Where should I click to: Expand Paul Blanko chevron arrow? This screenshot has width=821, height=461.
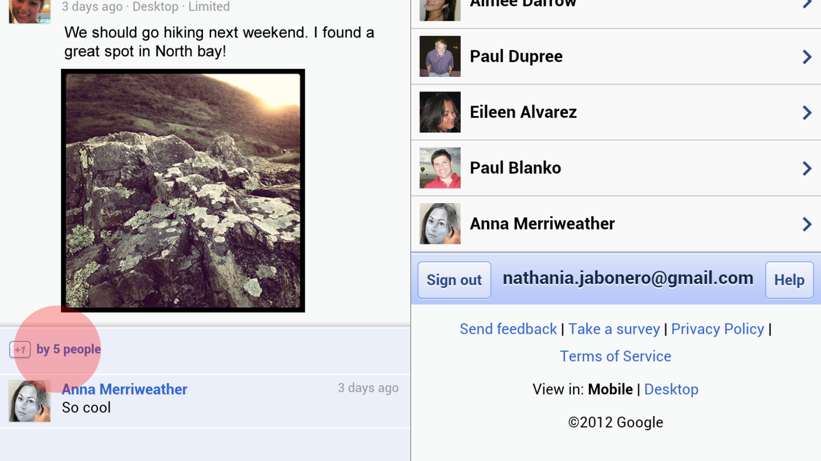pyautogui.click(x=807, y=168)
